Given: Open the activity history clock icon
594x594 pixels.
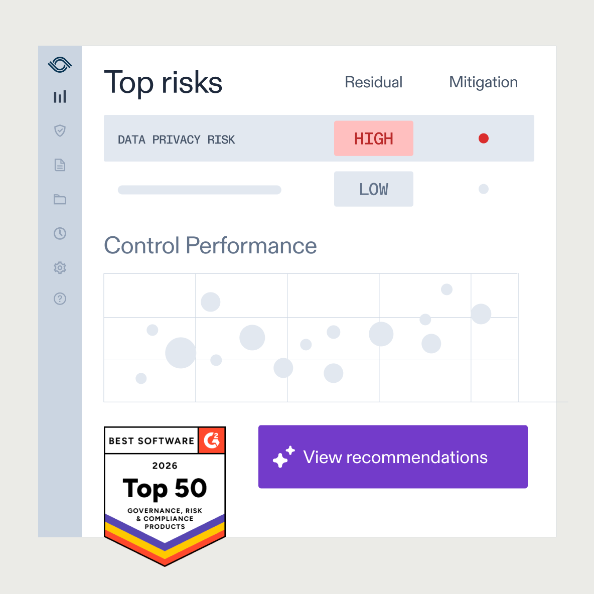Looking at the screenshot, I should 60,233.
